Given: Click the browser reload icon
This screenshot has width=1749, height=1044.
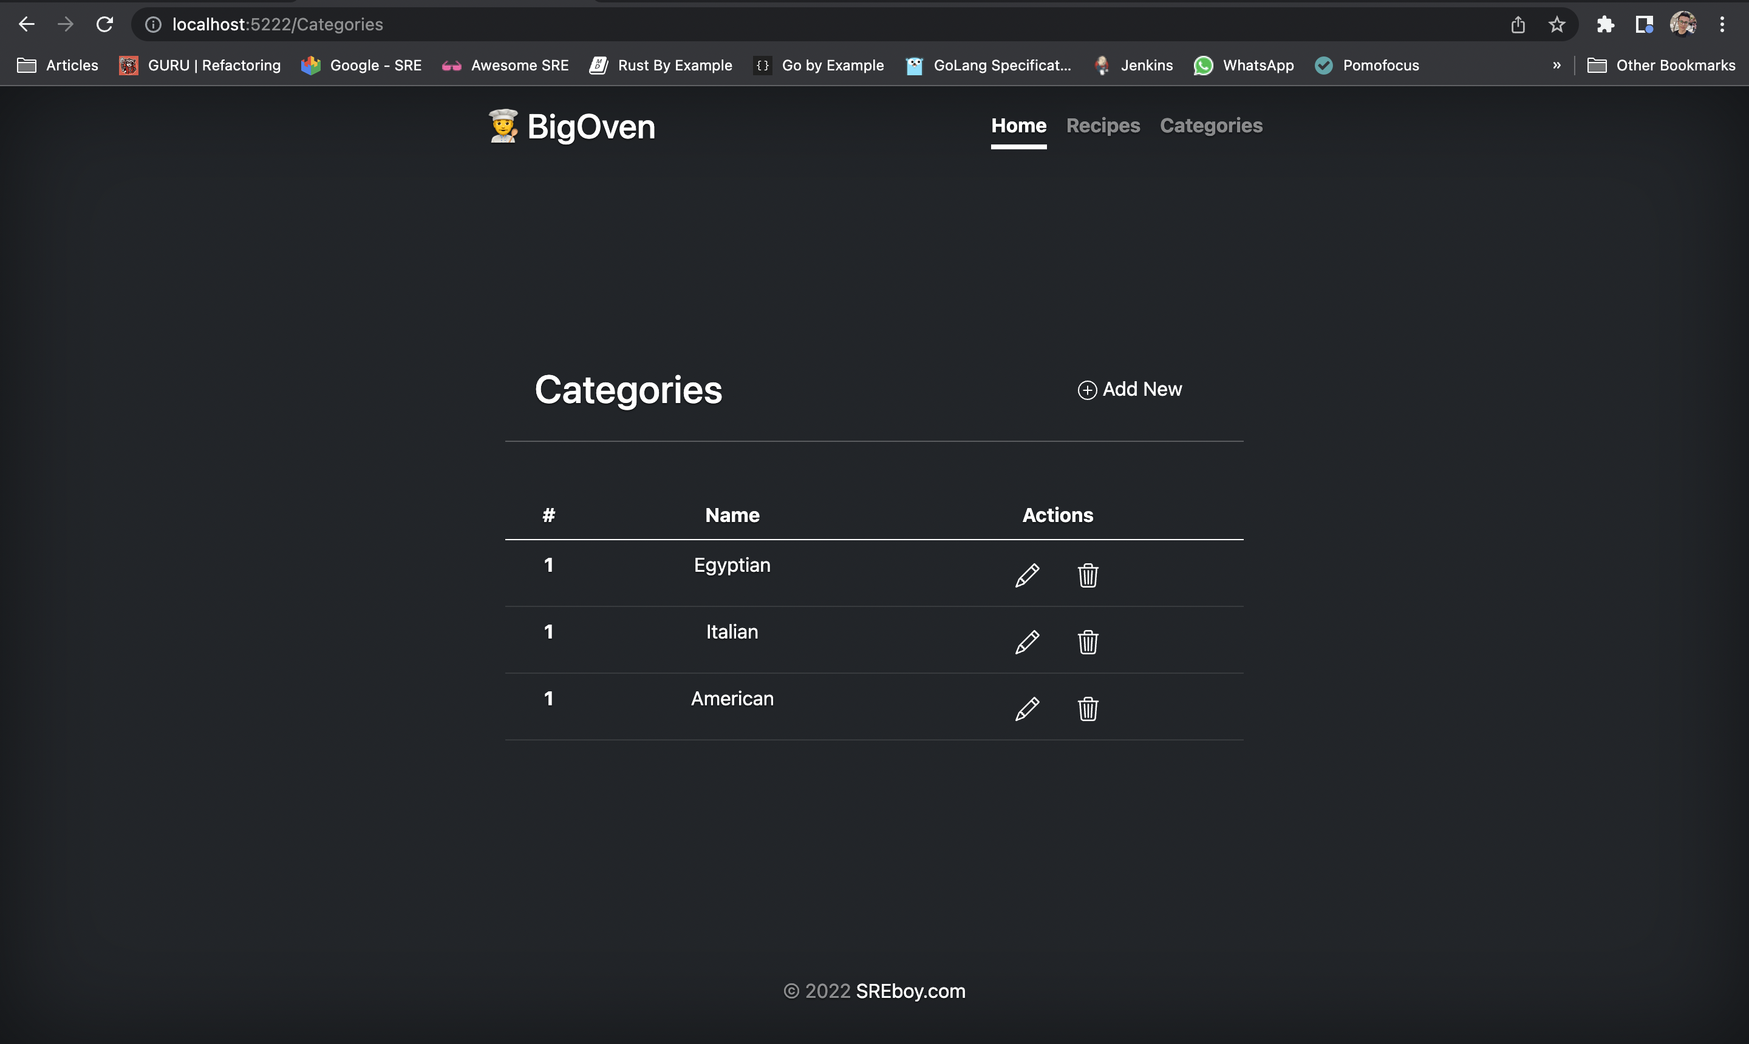Looking at the screenshot, I should [x=105, y=24].
